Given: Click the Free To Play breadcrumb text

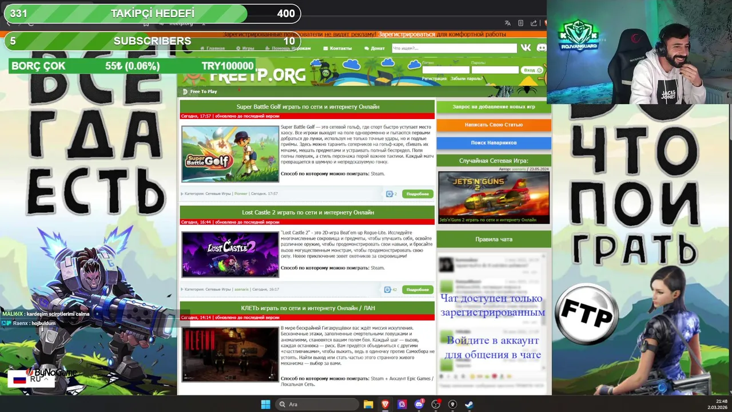Looking at the screenshot, I should [x=204, y=92].
